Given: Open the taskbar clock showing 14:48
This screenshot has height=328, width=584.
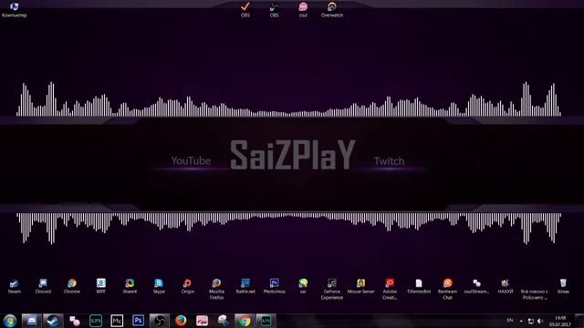Looking at the screenshot, I should (x=559, y=321).
